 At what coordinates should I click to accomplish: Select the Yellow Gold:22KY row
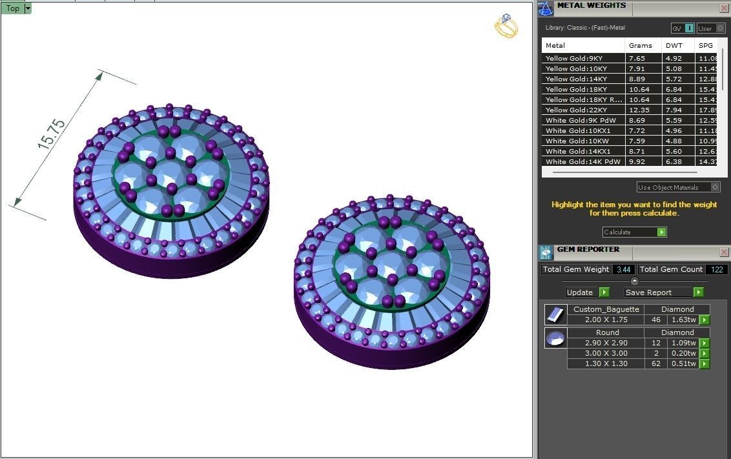[x=630, y=110]
